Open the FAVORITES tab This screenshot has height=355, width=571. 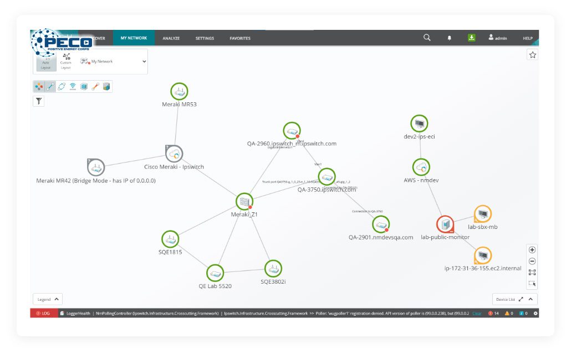(x=240, y=38)
